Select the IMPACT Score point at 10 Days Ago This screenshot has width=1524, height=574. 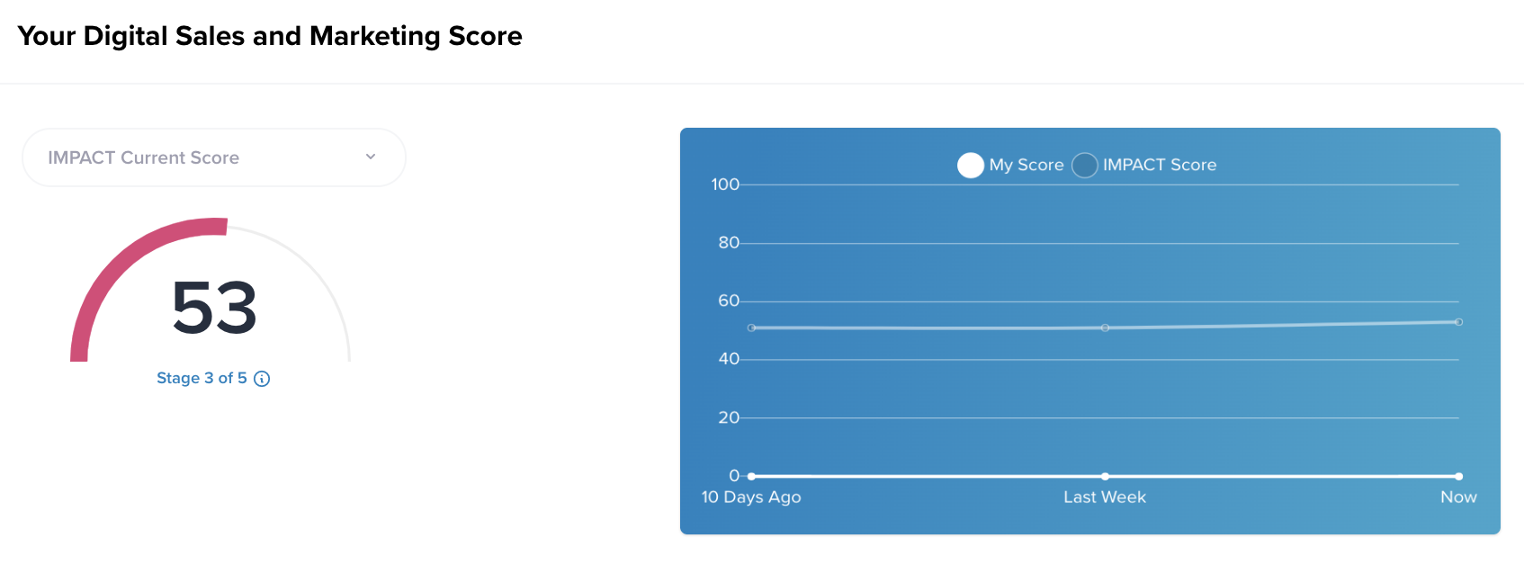click(751, 327)
